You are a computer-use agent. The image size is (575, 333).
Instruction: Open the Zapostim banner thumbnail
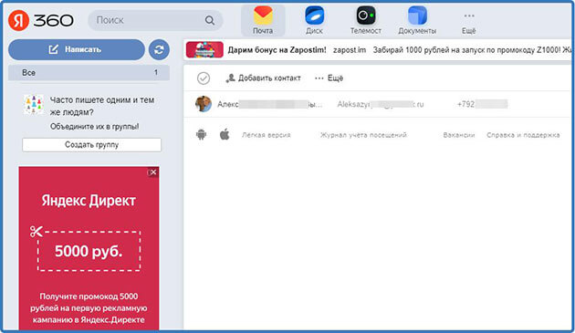(204, 50)
